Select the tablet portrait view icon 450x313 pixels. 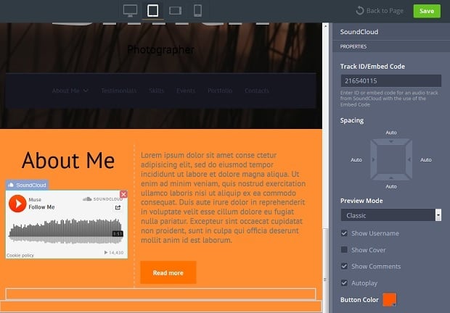coord(152,10)
